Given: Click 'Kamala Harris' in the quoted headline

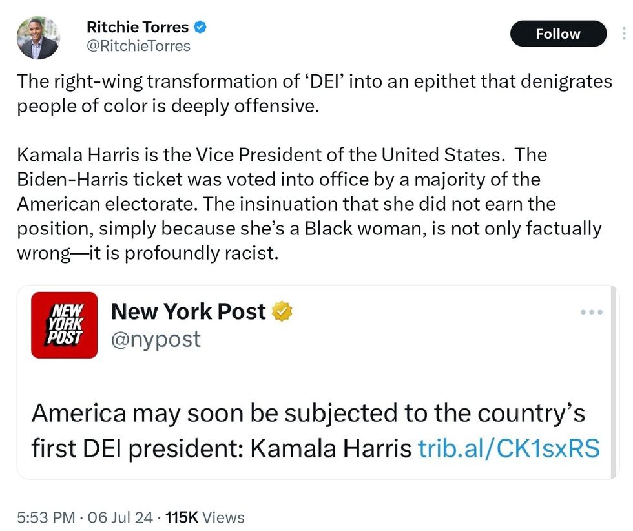Looking at the screenshot, I should tap(330, 448).
